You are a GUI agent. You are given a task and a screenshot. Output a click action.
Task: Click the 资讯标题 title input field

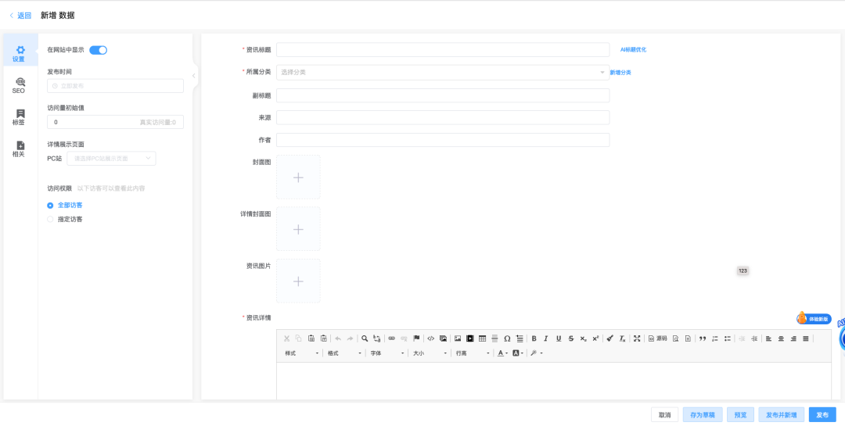[442, 49]
